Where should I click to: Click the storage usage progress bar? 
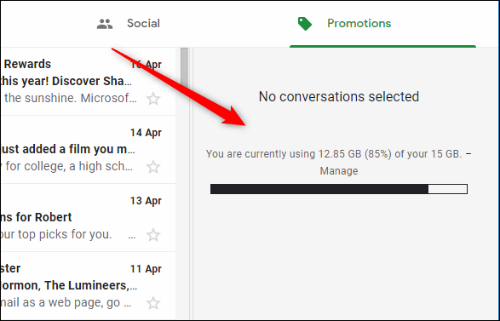pos(339,189)
